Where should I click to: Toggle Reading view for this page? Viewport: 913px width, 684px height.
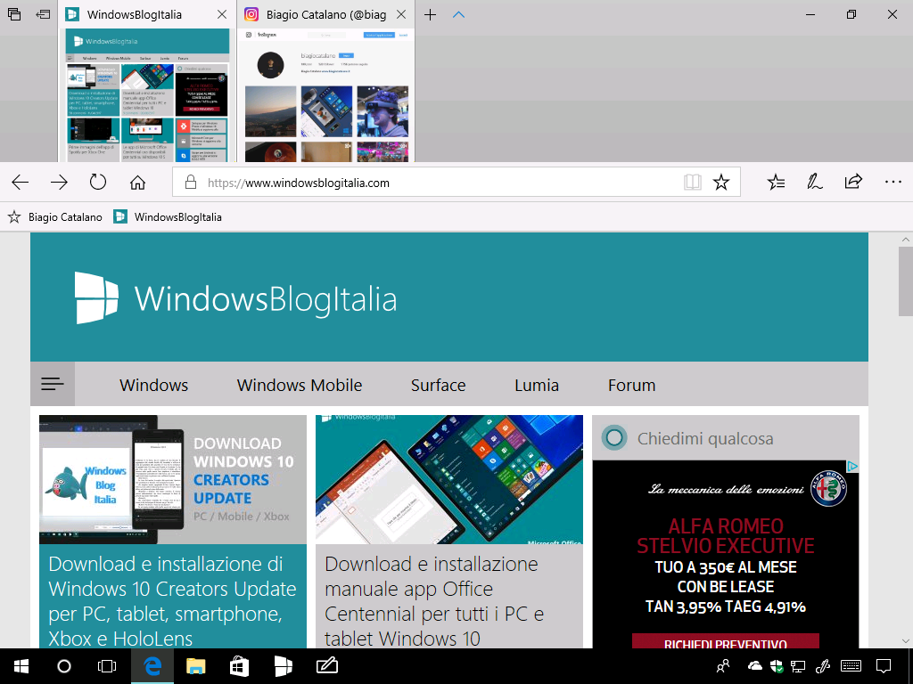(x=692, y=183)
